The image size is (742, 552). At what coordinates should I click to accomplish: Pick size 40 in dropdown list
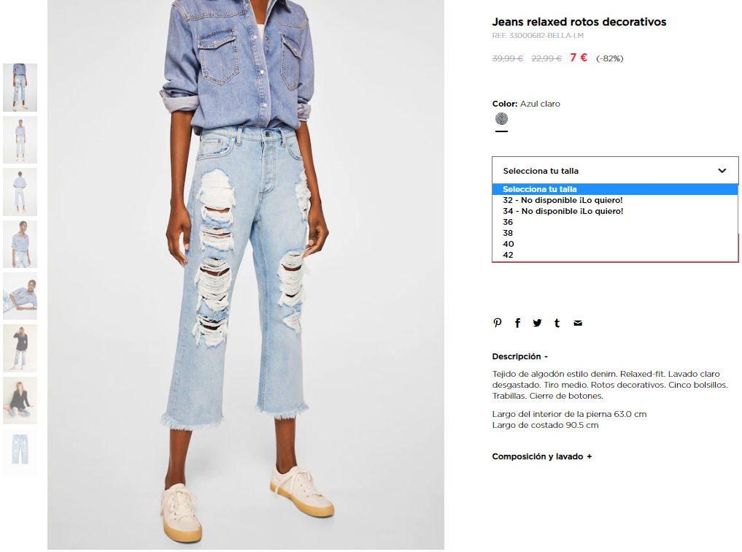pyautogui.click(x=615, y=244)
